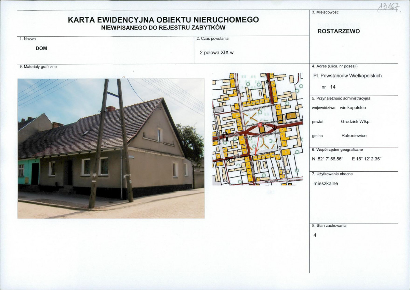Click the address Pl. Powstańców Wielkopolskich
Image resolution: width=410 pixels, height=290 pixels.
coord(347,76)
